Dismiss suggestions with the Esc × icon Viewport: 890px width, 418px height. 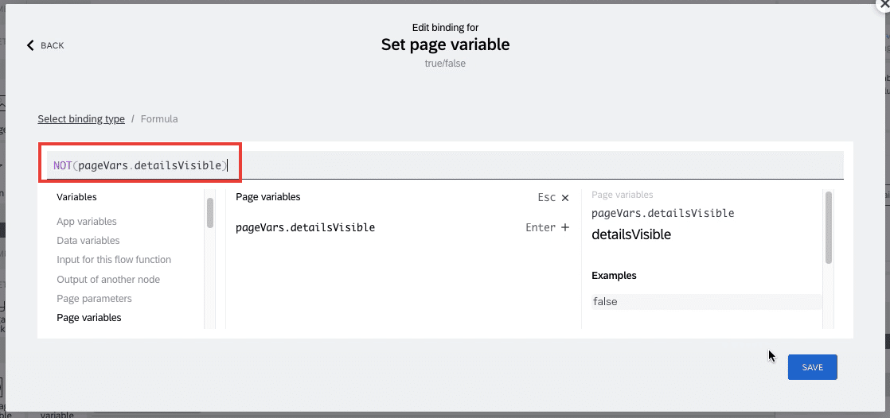(564, 198)
